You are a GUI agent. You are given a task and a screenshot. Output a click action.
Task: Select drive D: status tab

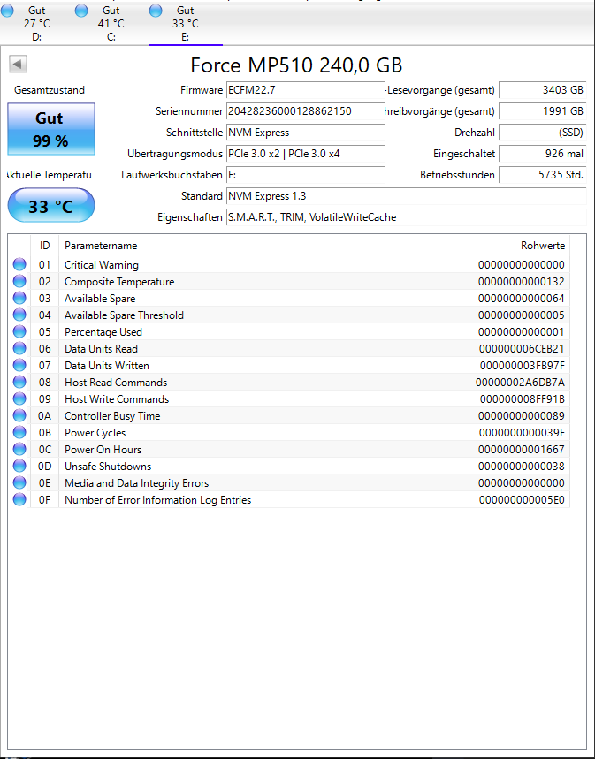37,23
